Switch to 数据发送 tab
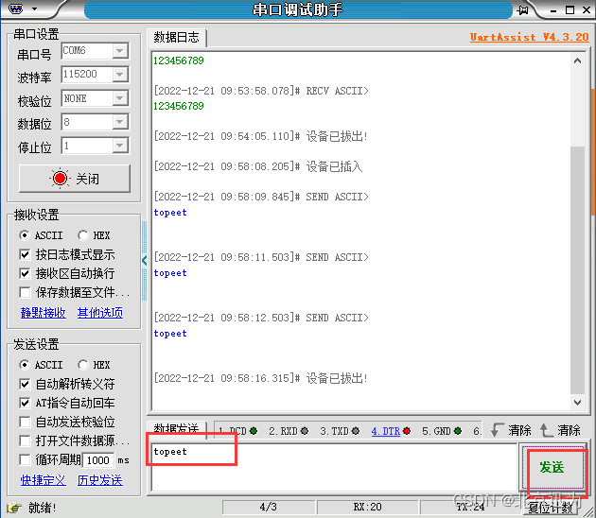 click(176, 429)
